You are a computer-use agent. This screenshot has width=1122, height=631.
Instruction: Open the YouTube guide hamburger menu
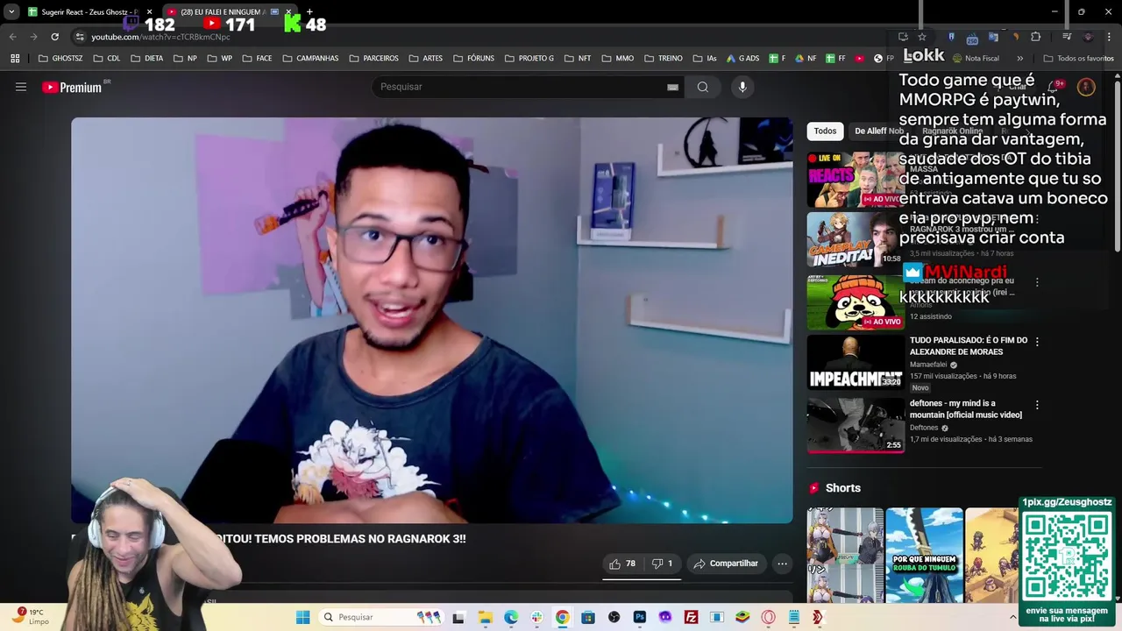pyautogui.click(x=21, y=87)
